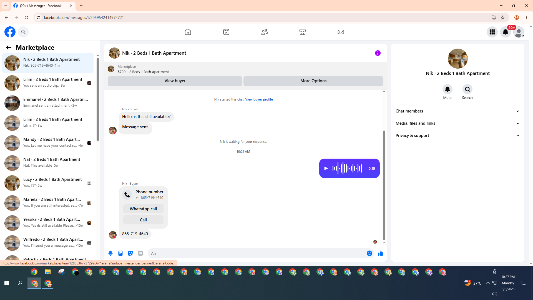Send a thumbs-up like
Viewport: 533px width, 300px height.
(x=381, y=253)
